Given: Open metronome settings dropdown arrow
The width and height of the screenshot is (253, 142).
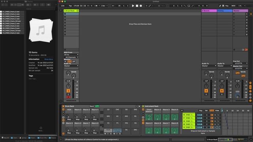Looking at the screenshot, I should coord(99,6).
